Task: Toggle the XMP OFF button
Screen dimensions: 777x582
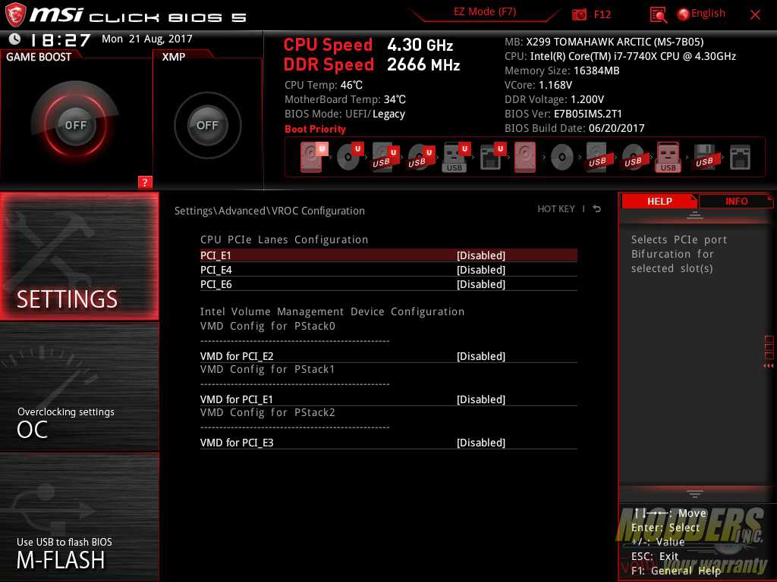Action: [207, 125]
